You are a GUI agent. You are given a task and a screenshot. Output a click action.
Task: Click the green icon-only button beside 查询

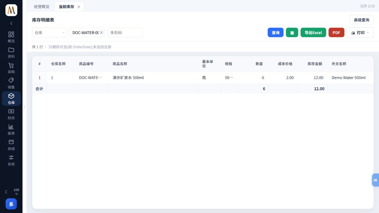point(292,33)
